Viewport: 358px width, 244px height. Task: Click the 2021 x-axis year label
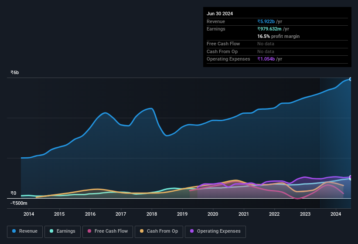point(244,214)
